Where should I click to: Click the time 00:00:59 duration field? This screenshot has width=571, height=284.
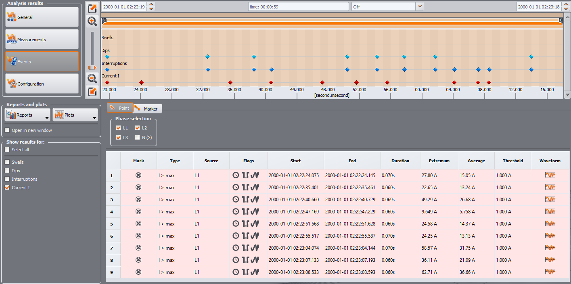pos(298,7)
